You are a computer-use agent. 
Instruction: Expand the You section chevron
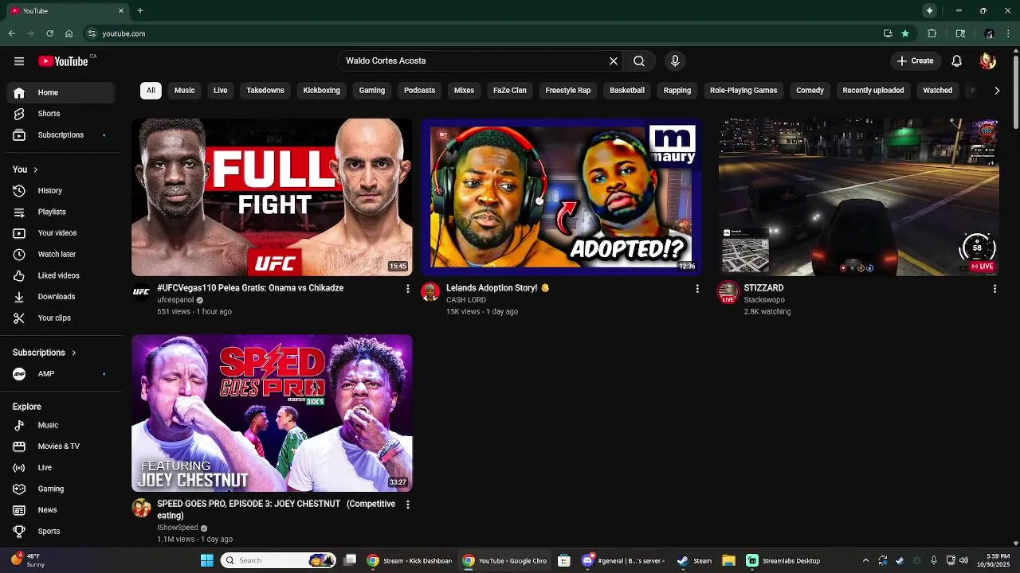pyautogui.click(x=35, y=170)
